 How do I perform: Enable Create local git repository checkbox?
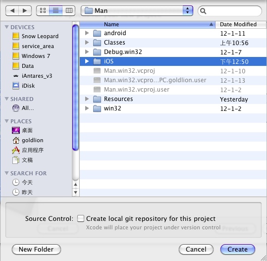point(81,218)
